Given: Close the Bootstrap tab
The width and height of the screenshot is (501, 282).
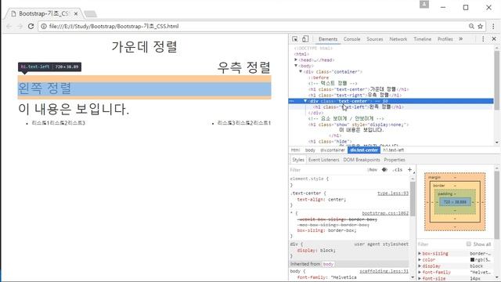Looking at the screenshot, I should 76,14.
